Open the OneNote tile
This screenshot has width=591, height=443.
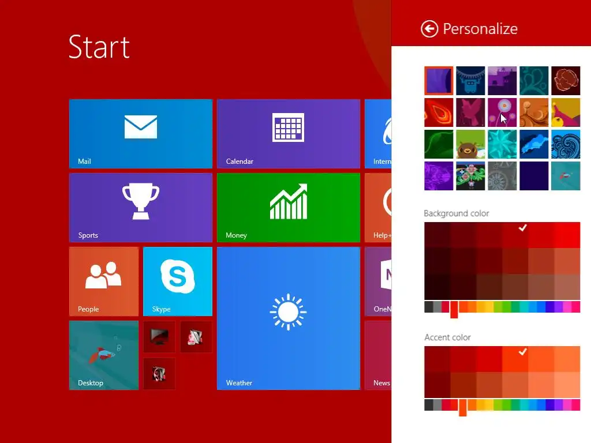click(378, 281)
